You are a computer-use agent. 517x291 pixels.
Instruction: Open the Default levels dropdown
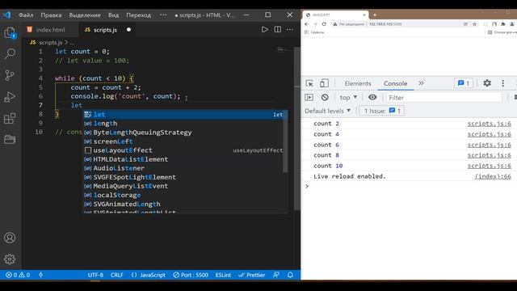pyautogui.click(x=327, y=111)
